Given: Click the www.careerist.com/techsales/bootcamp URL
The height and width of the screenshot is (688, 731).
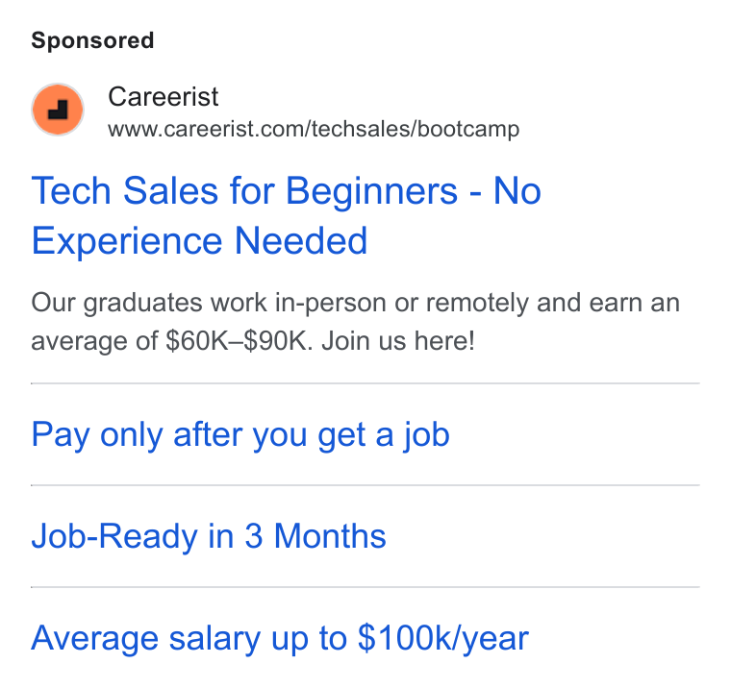Looking at the screenshot, I should [314, 129].
